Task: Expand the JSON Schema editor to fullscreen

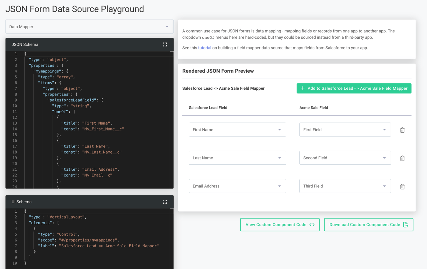Action: click(x=165, y=44)
